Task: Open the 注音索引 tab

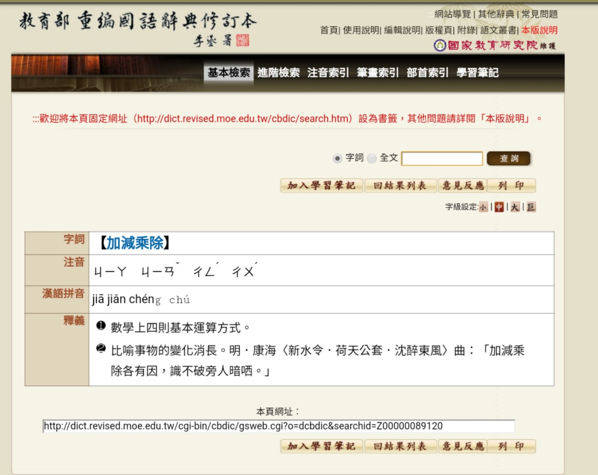Action: 328,73
